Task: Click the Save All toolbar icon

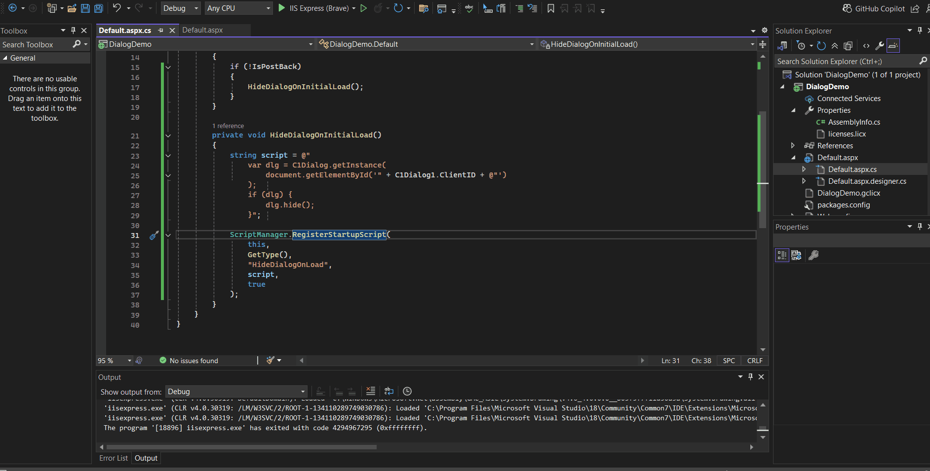Action: [99, 8]
